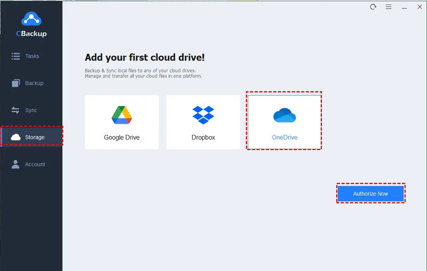
Task: Open the Storage section label
Action: coord(35,137)
